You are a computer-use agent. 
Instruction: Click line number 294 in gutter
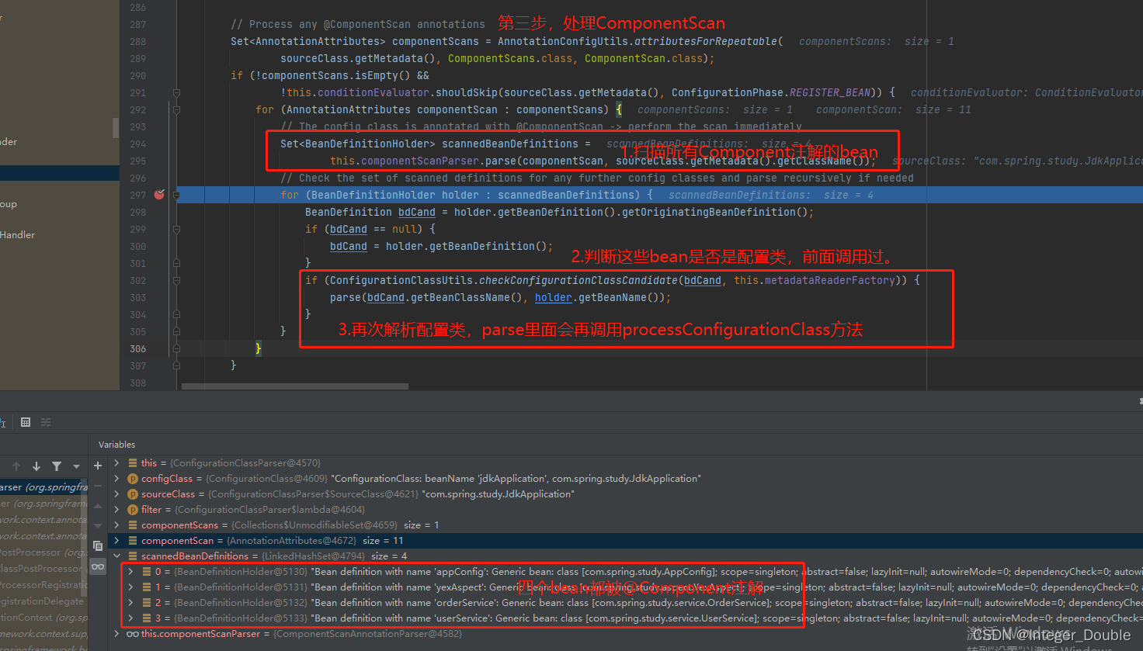point(137,144)
